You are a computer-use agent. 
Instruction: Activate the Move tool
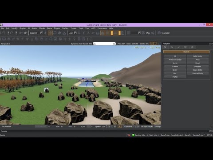click(50, 33)
